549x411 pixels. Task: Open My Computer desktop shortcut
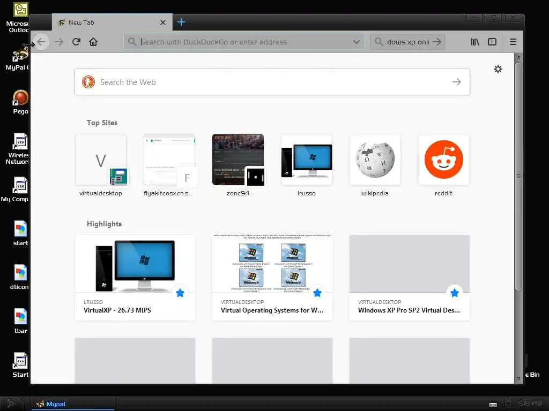point(16,190)
